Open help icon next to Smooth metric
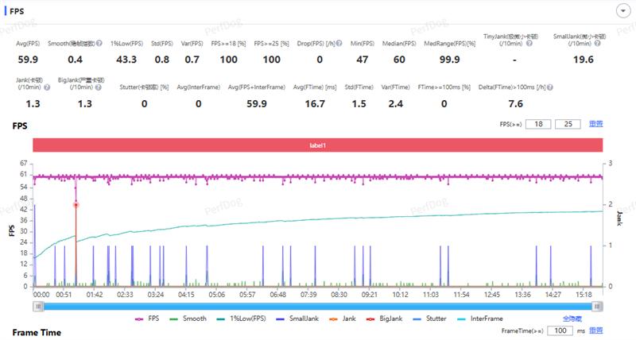The height and width of the screenshot is (340, 636). pyautogui.click(x=99, y=43)
